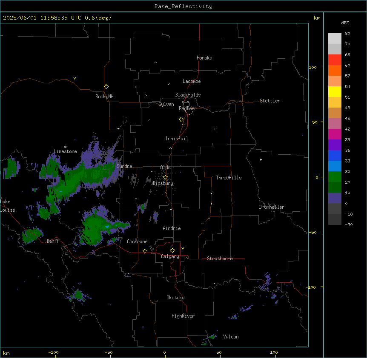
Task: Click the yellow v marker northwest of RockyMH
Action: click(75, 78)
